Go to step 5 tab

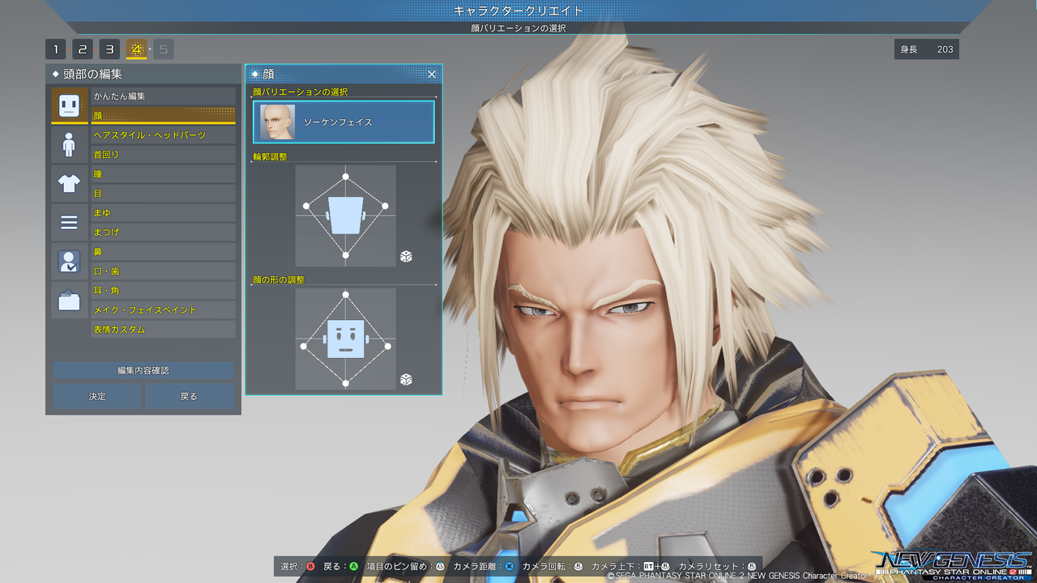tap(164, 49)
